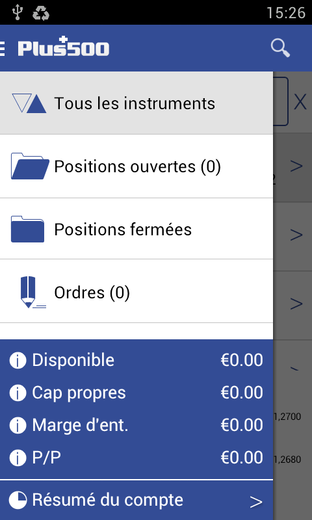Tap the pencil icon for Ordres
312x520 pixels.
(x=31, y=292)
